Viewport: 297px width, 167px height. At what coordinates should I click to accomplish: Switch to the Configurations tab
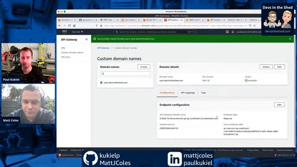[167, 93]
